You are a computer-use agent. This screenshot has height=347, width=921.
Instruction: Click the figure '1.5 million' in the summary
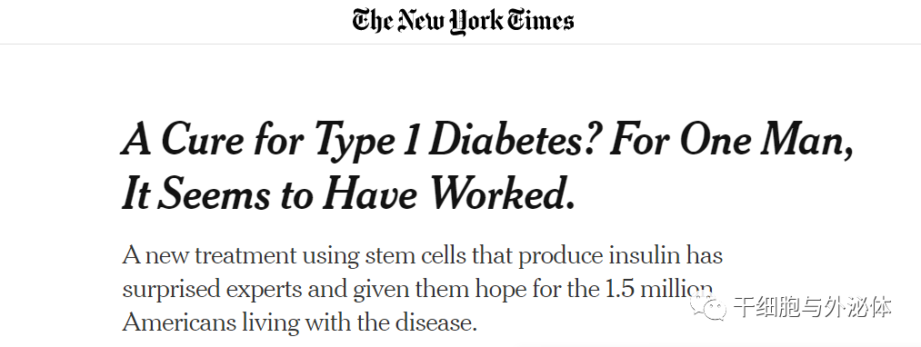click(658, 289)
